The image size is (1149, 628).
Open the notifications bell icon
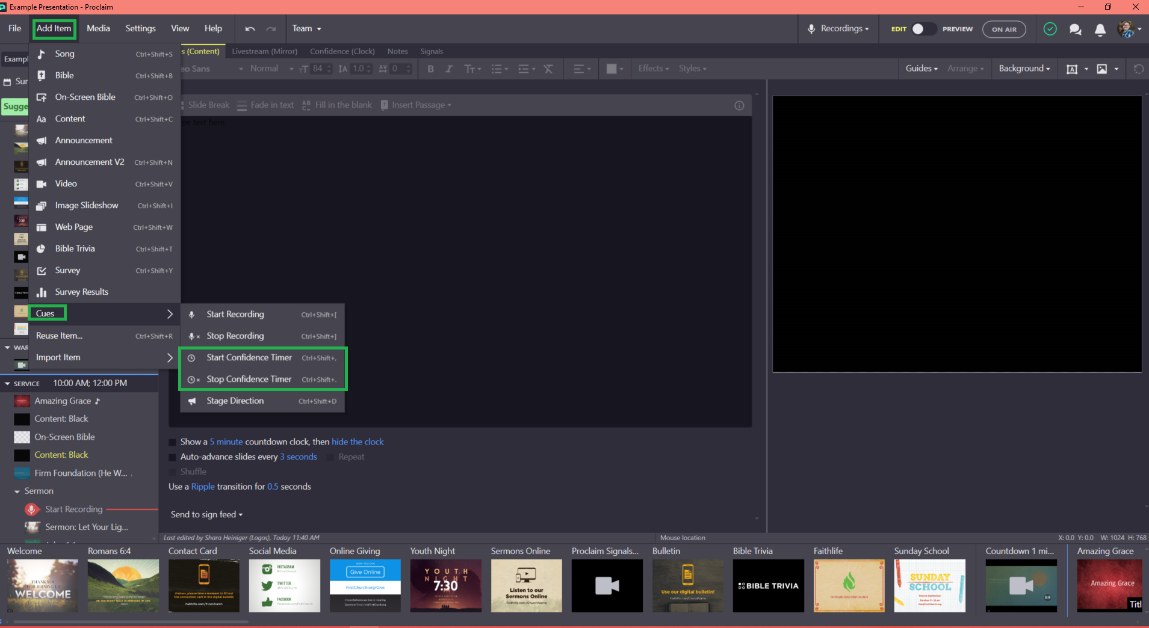1100,29
